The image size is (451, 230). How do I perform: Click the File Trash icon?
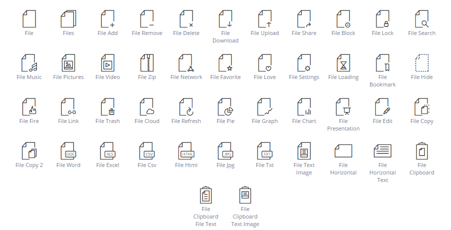[x=108, y=107]
